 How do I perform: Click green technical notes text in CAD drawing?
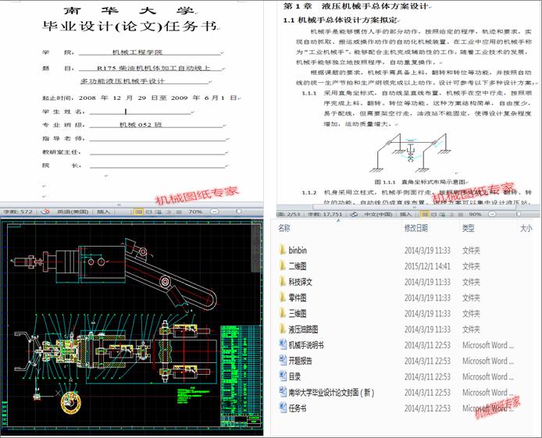(x=193, y=396)
